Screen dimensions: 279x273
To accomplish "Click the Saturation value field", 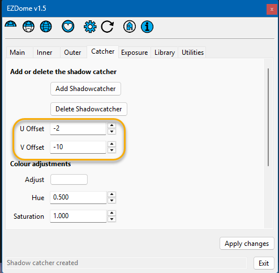I will click(78, 216).
